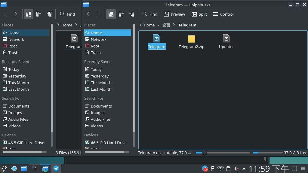Search for Documents in left window sidebar
Screen dimensions: 308x173
[25, 106]
